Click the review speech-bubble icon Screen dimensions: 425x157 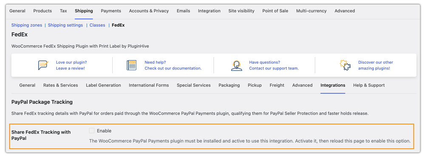pos(43,65)
